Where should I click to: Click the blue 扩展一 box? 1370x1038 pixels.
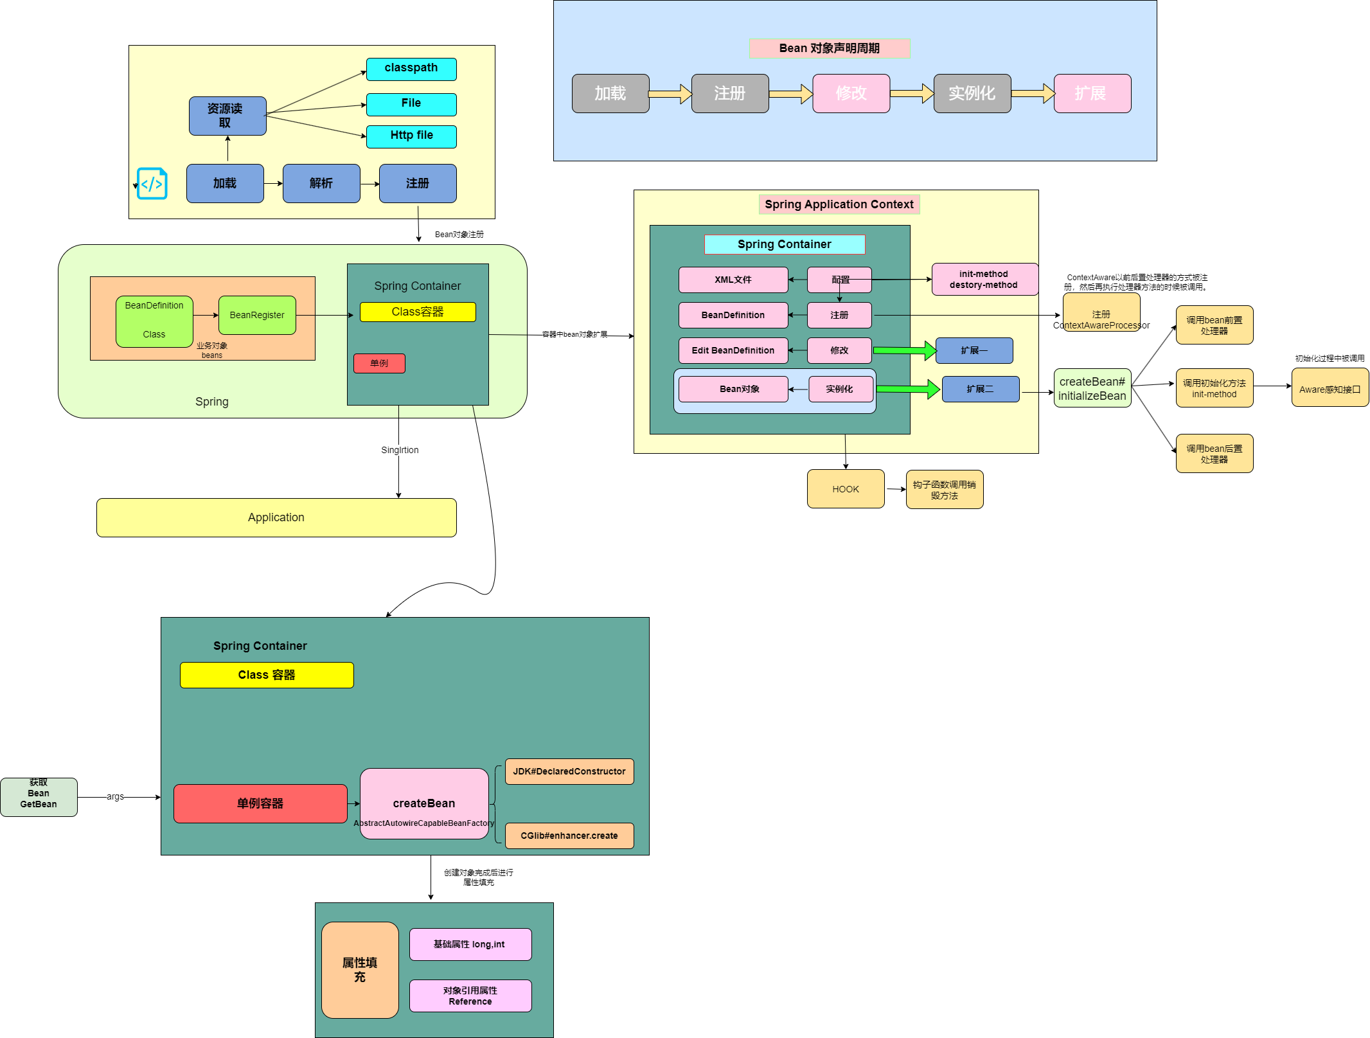click(x=974, y=350)
